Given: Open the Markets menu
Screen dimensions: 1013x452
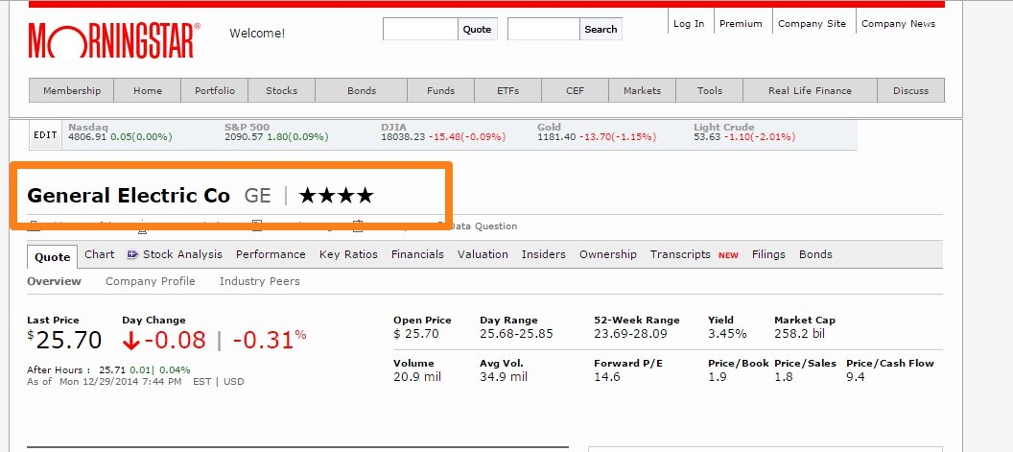Looking at the screenshot, I should 642,90.
